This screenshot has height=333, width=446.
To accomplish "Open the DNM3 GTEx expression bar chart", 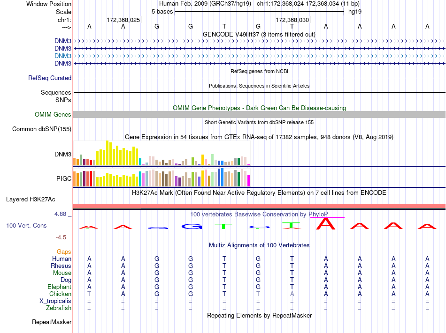I will click(x=161, y=153).
